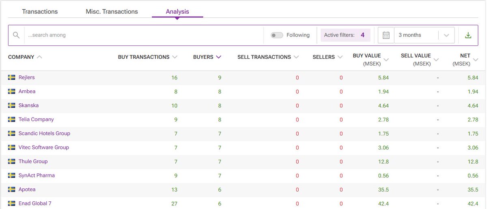
Task: Click Swedish flag beside Telia Company
Action: pyautogui.click(x=12, y=119)
